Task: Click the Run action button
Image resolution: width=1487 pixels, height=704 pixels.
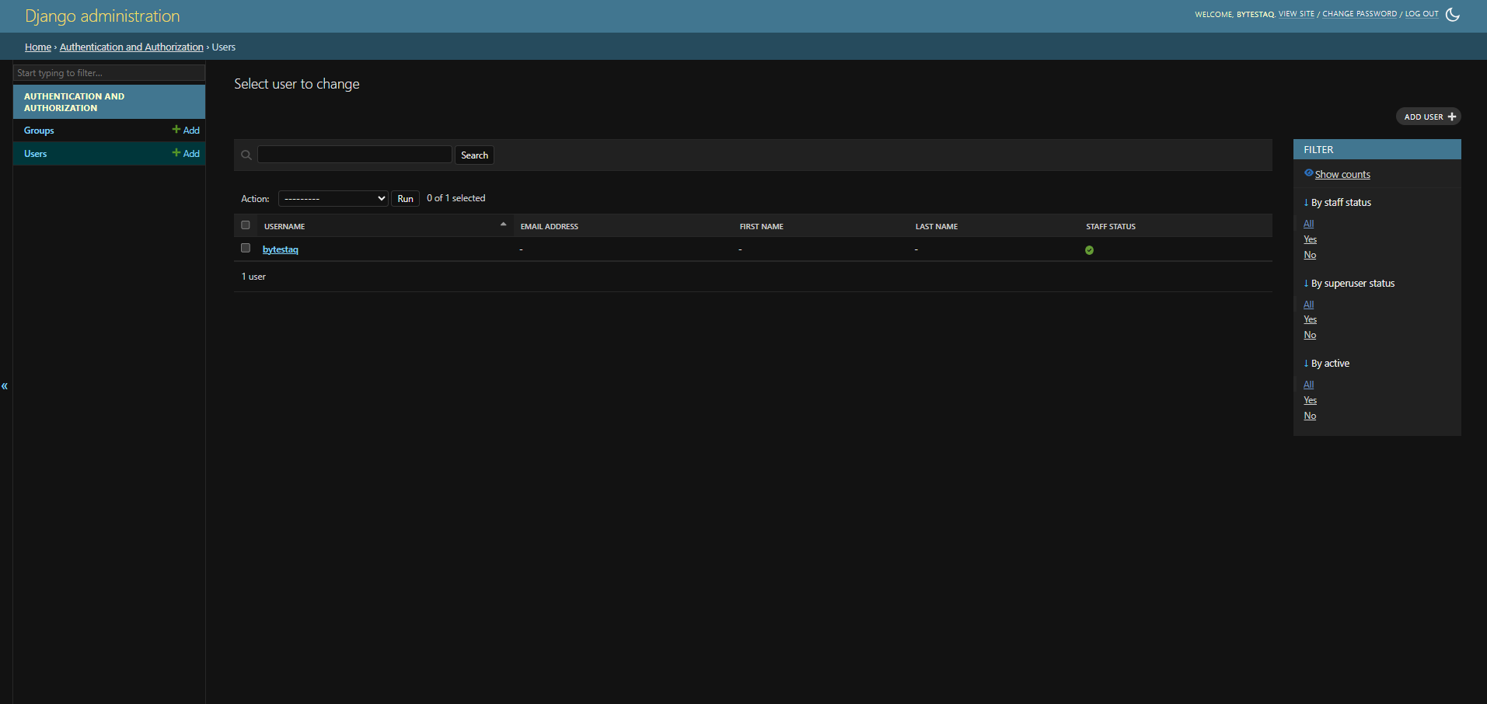Action: (x=405, y=199)
